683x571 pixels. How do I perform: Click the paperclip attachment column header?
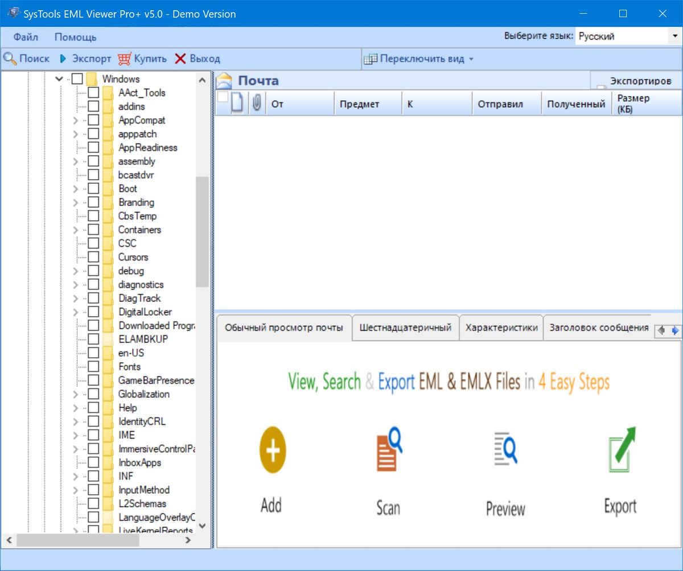point(256,103)
